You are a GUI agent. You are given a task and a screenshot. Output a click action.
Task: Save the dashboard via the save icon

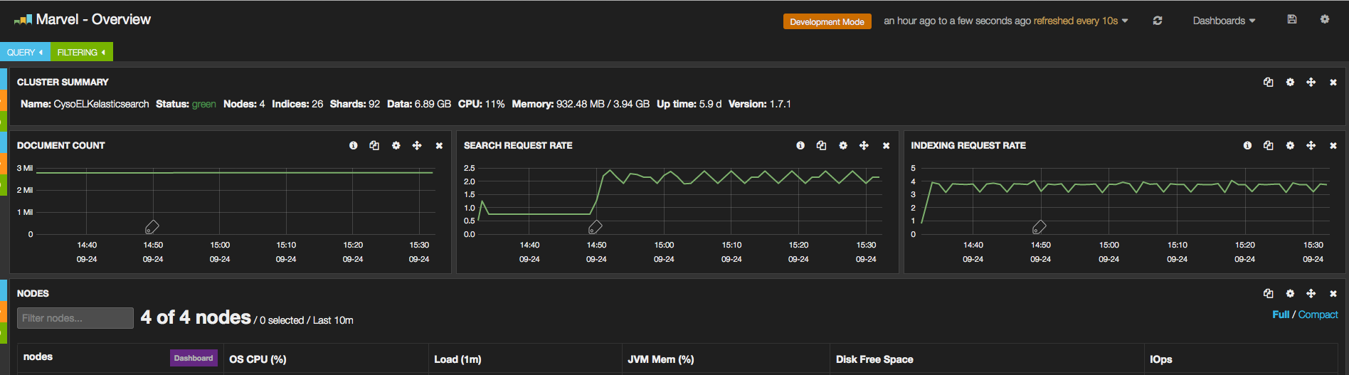coord(1292,19)
